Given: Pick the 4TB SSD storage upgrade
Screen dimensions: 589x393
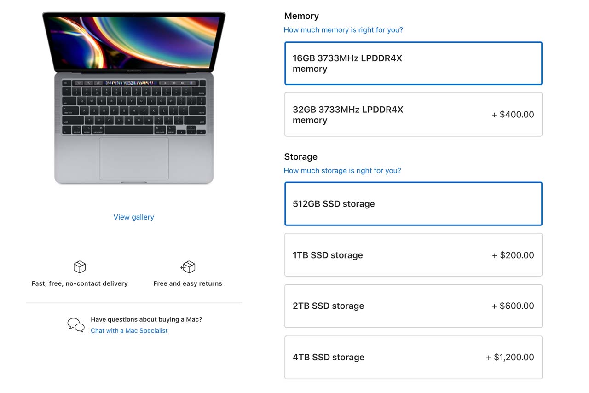Looking at the screenshot, I should pyautogui.click(x=413, y=357).
